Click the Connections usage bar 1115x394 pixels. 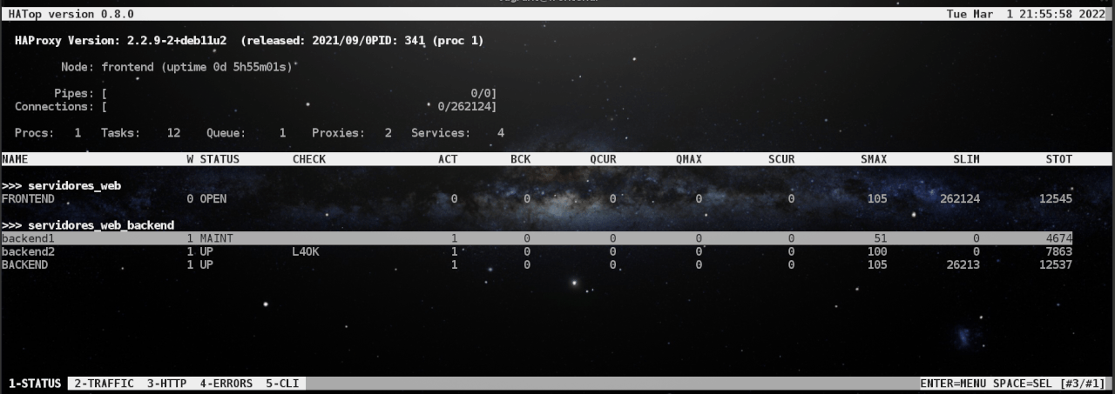tap(300, 106)
